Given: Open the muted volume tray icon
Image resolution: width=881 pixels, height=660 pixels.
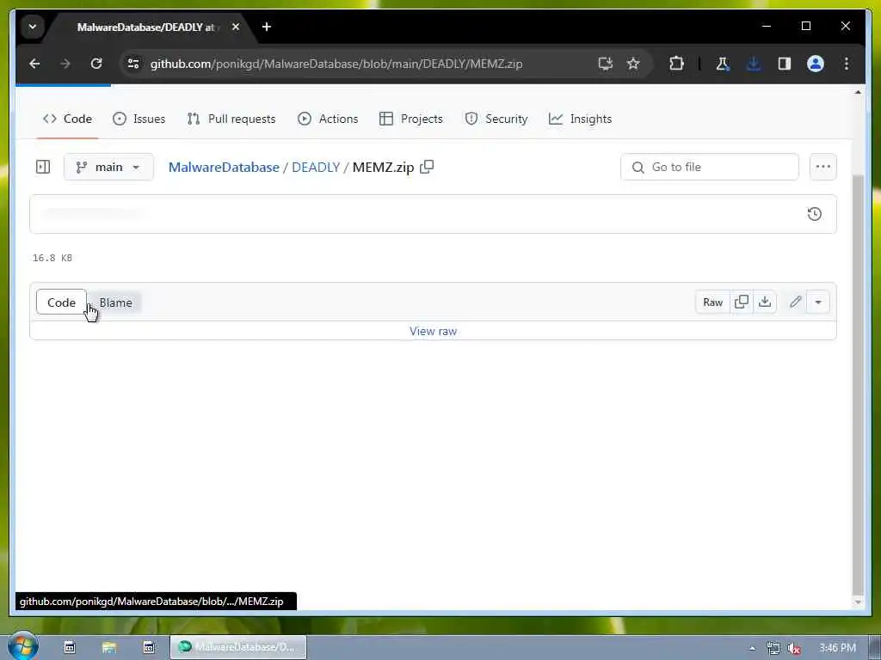Looking at the screenshot, I should [794, 648].
